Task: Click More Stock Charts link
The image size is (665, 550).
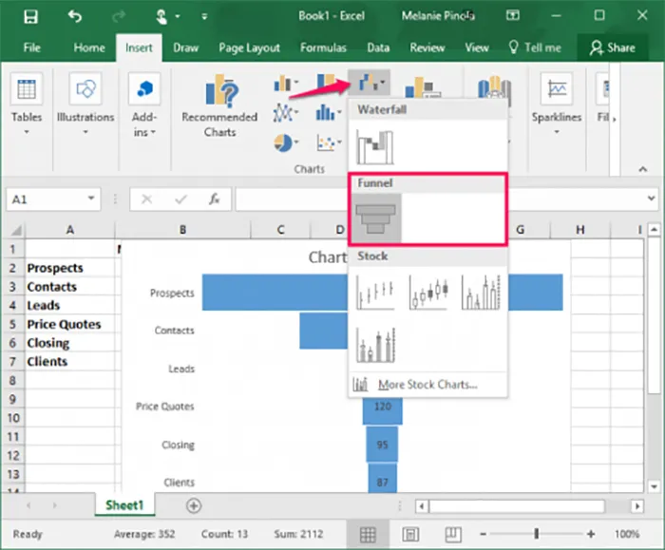Action: 427,385
